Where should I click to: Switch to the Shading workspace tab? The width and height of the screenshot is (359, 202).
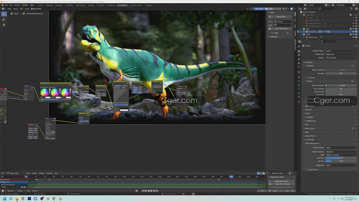tap(91, 5)
